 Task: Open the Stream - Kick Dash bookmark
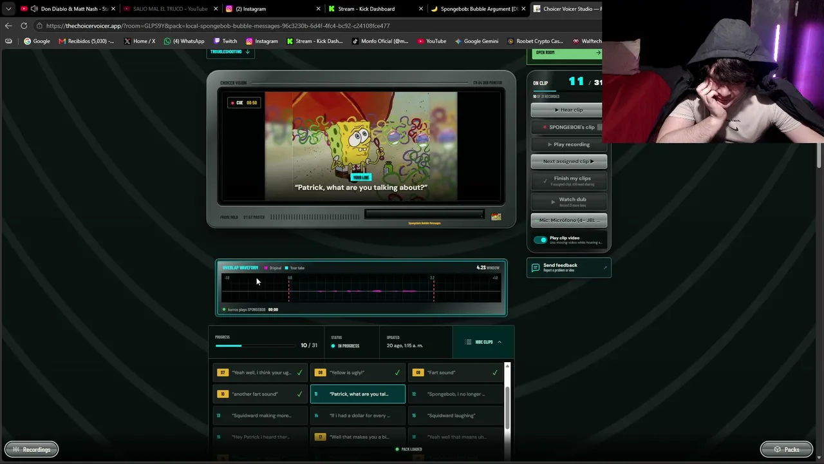[x=315, y=41]
